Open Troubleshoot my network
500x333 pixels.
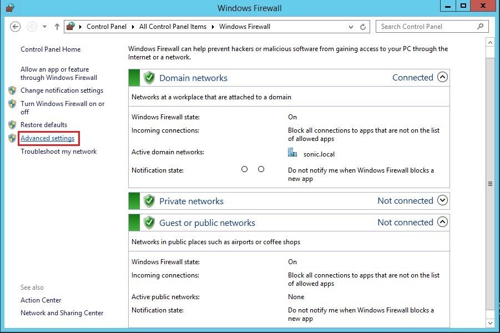58,152
